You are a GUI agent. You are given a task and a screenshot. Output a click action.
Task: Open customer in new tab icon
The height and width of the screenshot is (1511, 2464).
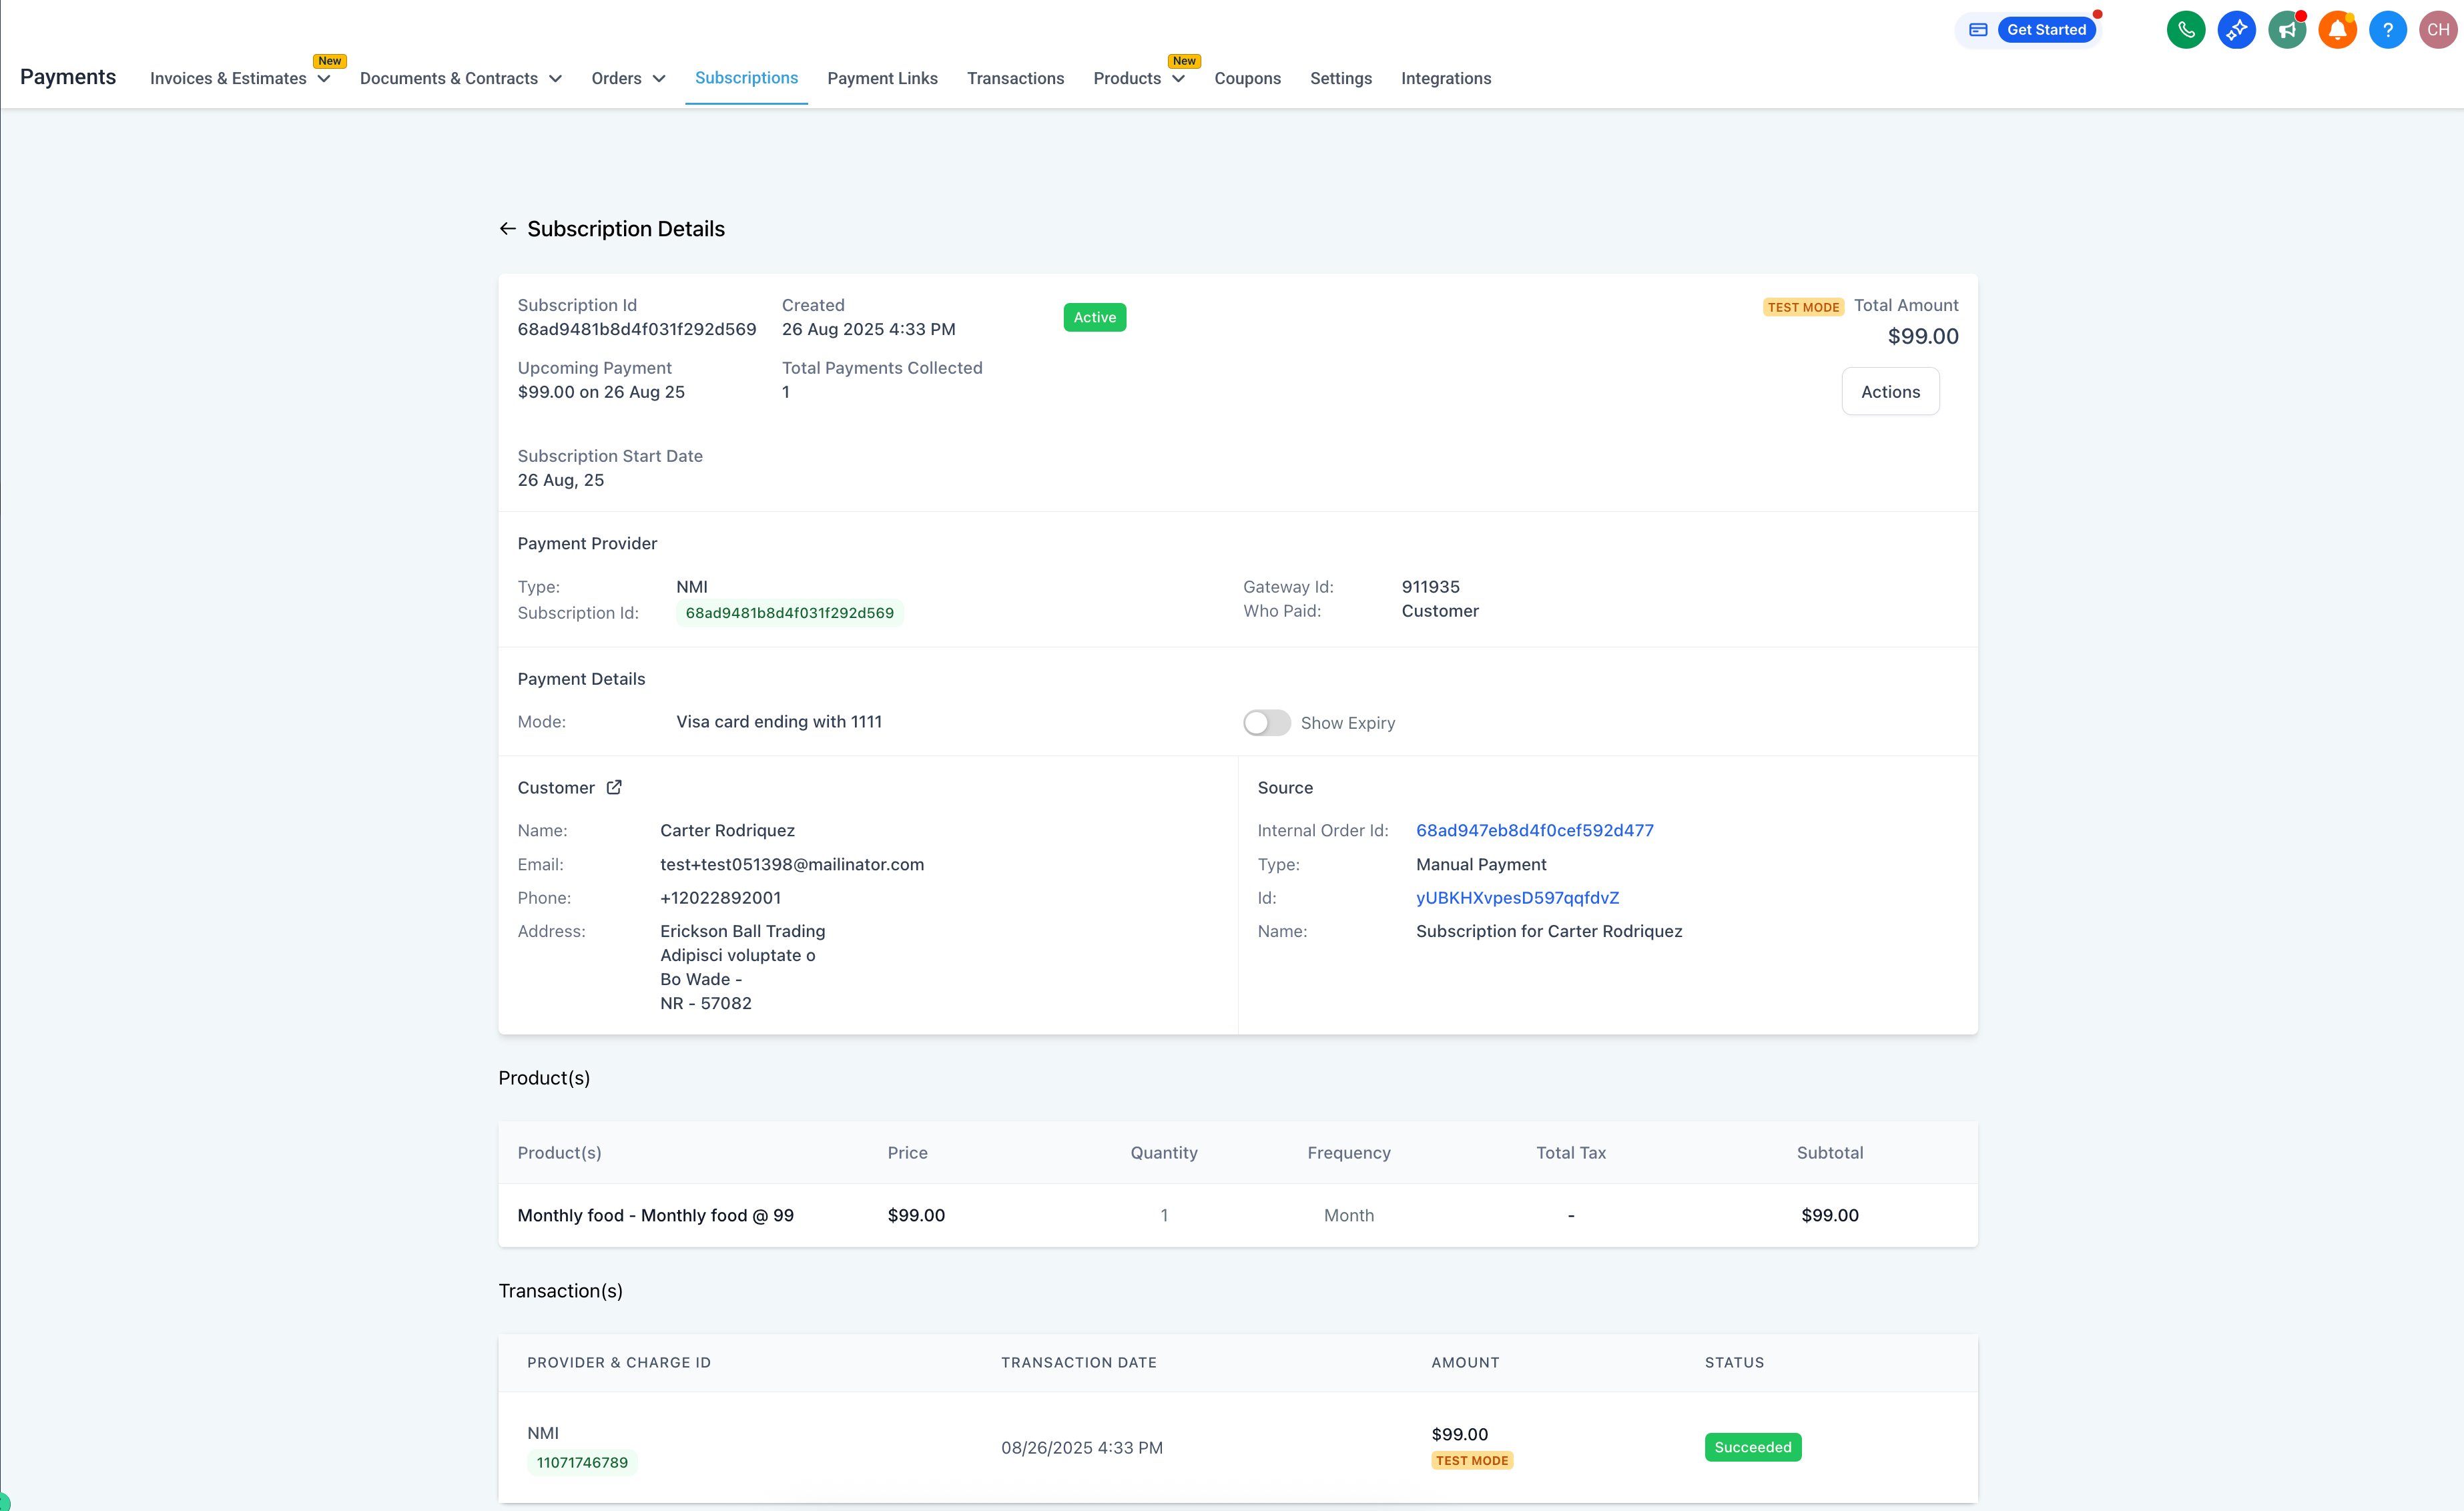click(x=614, y=787)
